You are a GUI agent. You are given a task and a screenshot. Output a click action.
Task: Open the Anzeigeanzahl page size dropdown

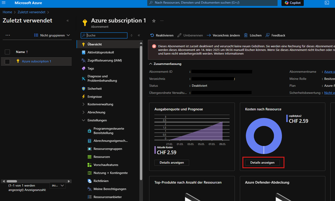coord(58,186)
